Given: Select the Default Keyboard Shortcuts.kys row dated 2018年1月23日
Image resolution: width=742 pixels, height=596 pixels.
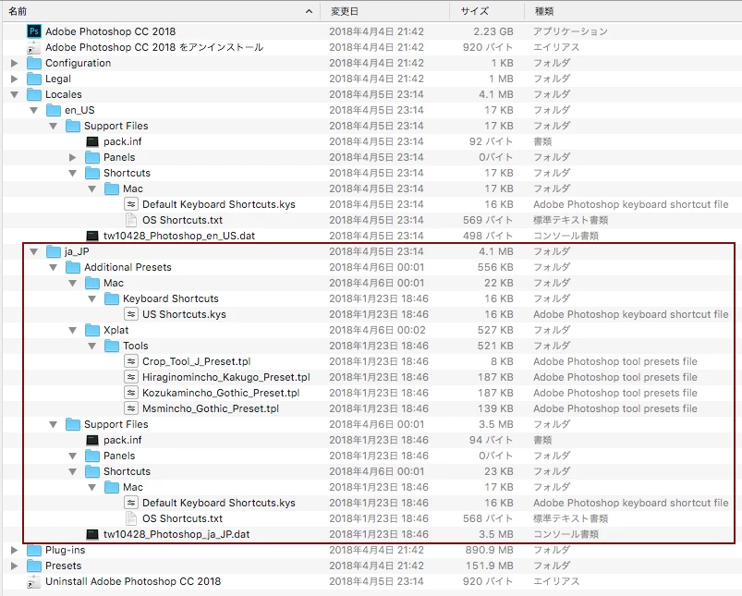Looking at the screenshot, I should click(372, 503).
